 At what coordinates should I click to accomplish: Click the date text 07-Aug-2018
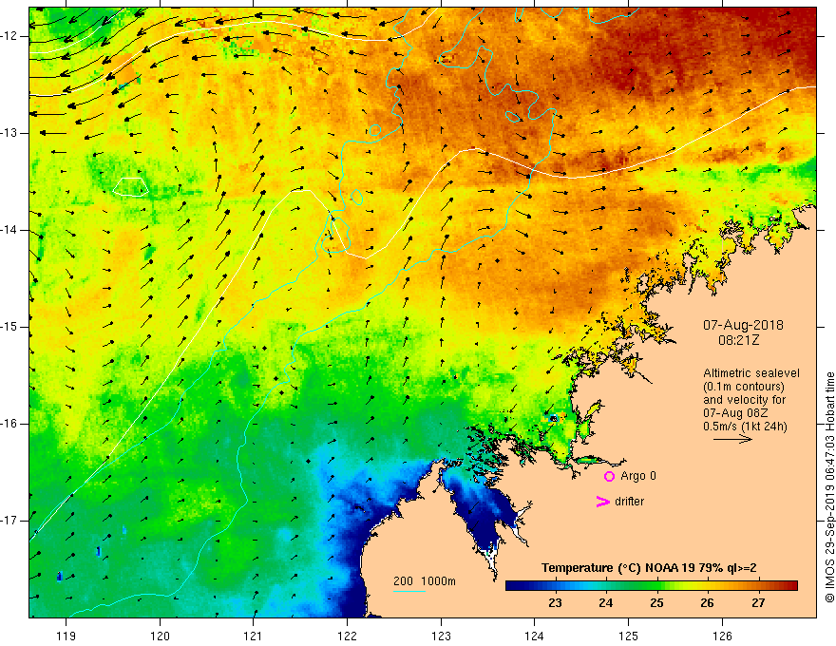coord(743,325)
